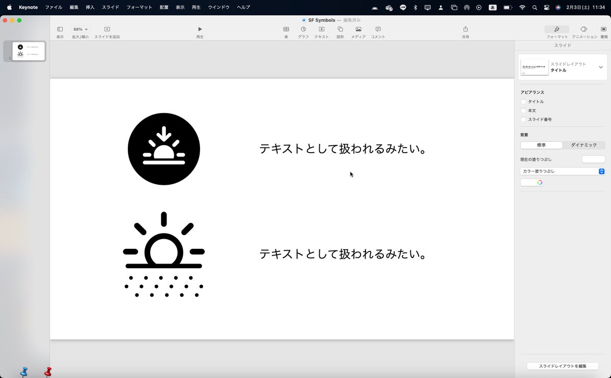
Task: Open the ファイル menu
Action: click(53, 8)
